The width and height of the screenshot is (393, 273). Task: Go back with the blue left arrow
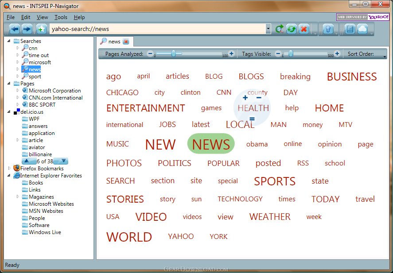click(x=15, y=29)
